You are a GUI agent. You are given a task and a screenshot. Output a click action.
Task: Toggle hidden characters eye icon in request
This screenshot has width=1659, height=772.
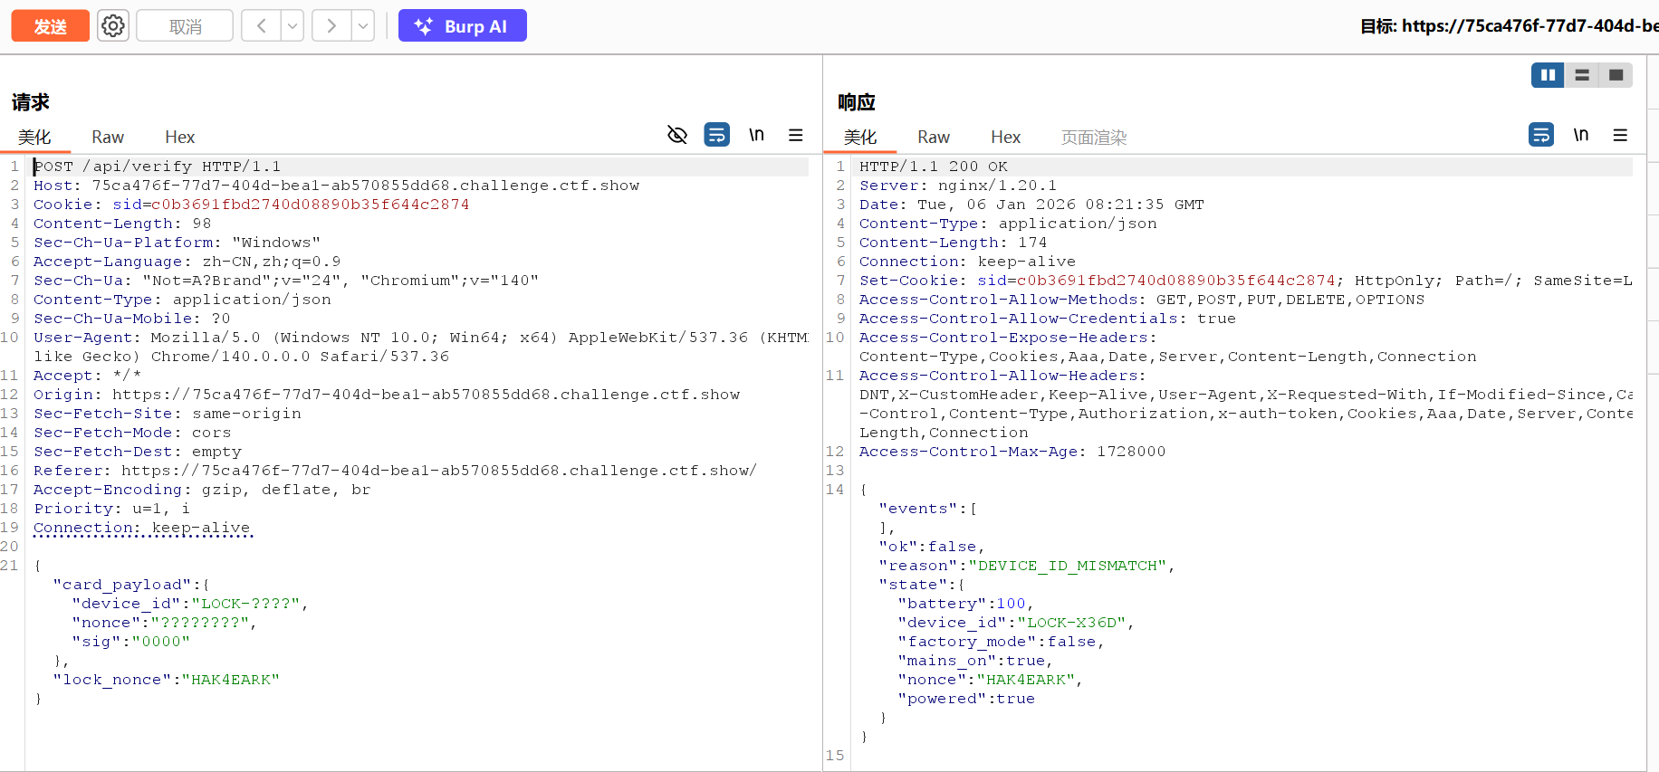[677, 135]
